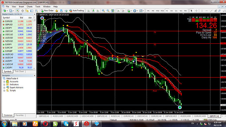The image size is (226, 127).
Task: Select the D1 timeframe
Action: pyautogui.click(x=176, y=11)
